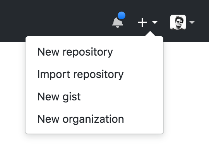Open the user profile avatar
The width and height of the screenshot is (209, 156).
click(x=178, y=22)
